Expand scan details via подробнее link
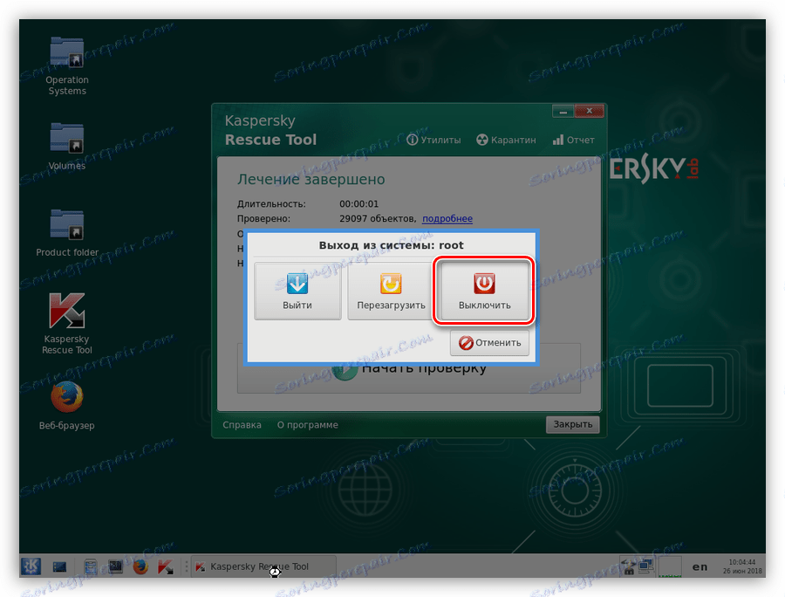The height and width of the screenshot is (597, 785). [447, 218]
